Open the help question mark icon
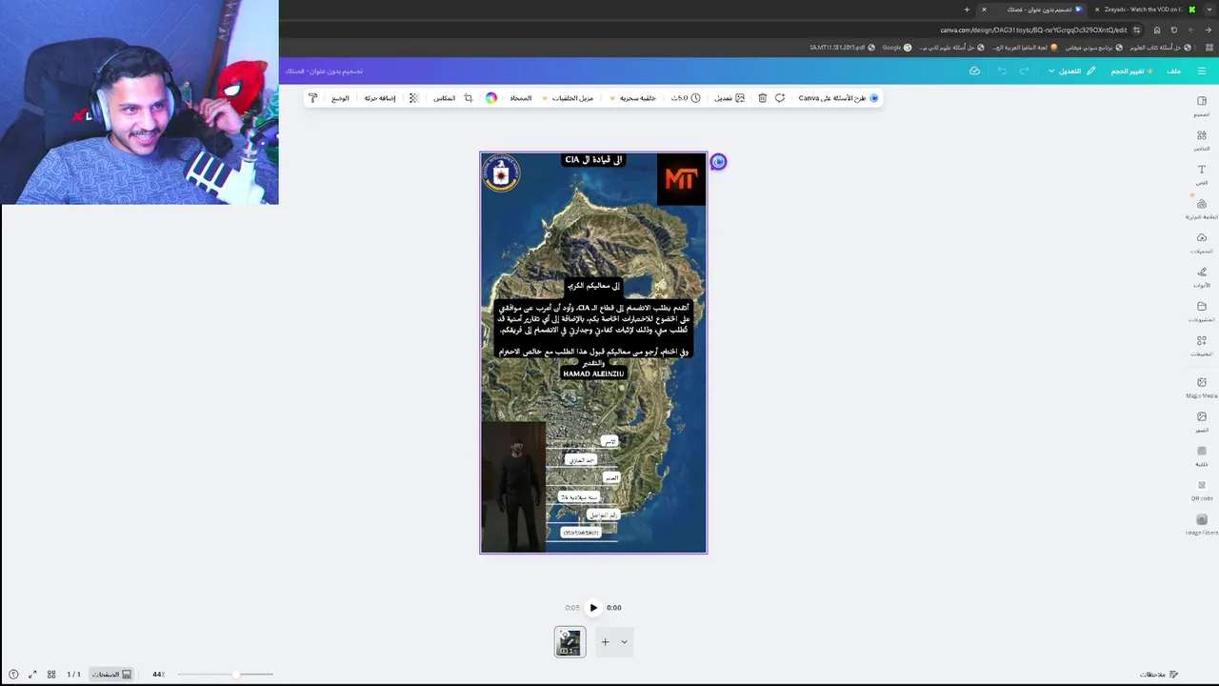The image size is (1219, 686). [13, 674]
